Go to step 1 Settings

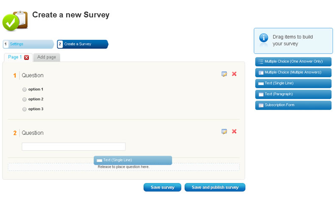[x=28, y=44]
